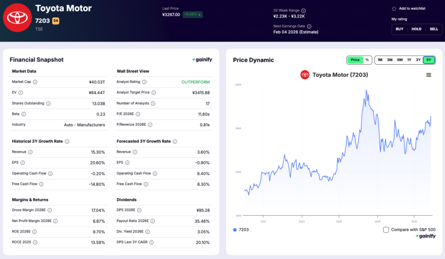
Task: Click the Toyota logo next to chart title
Action: click(305, 75)
